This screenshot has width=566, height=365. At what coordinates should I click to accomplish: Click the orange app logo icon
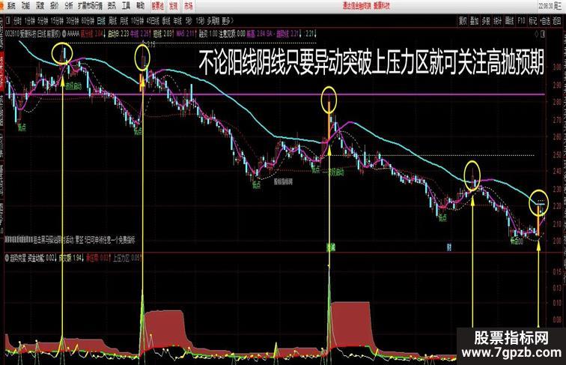click(1, 6)
